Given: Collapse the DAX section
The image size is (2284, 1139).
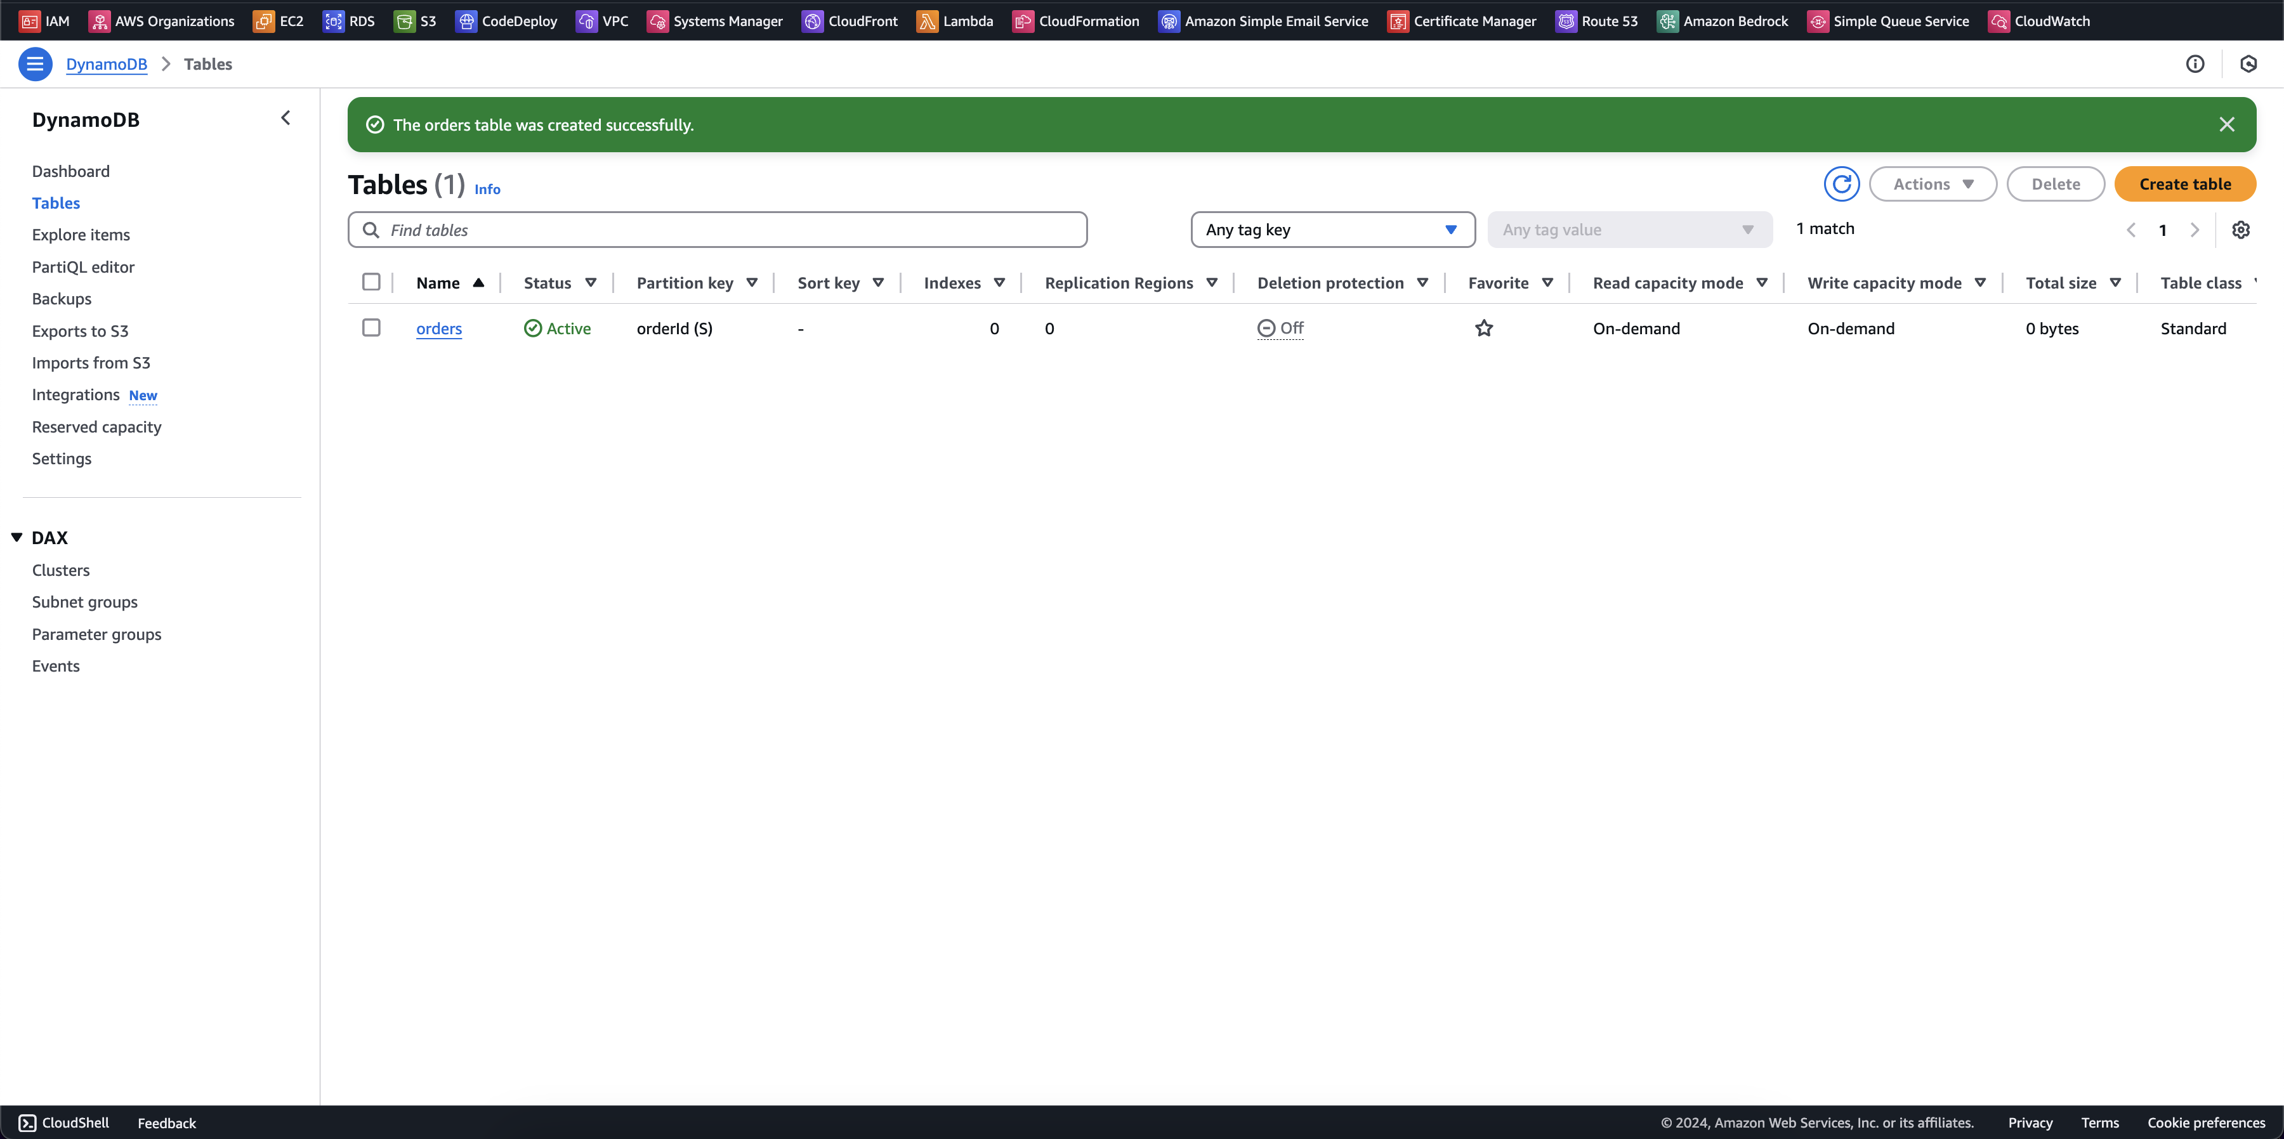Looking at the screenshot, I should click(17, 538).
